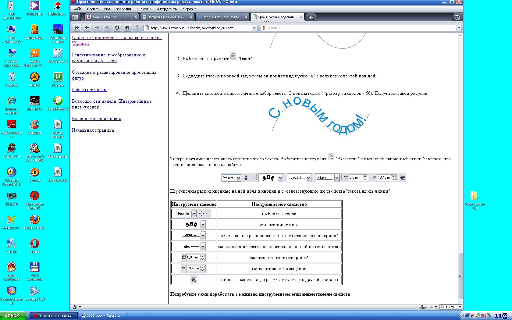Launch Mozilla Firefox from the desktop

(34, 222)
